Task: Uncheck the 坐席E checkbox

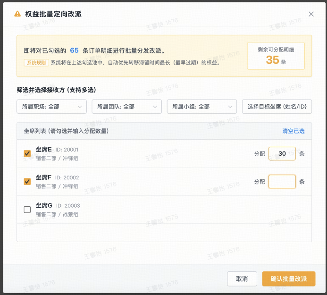Action: click(27, 153)
